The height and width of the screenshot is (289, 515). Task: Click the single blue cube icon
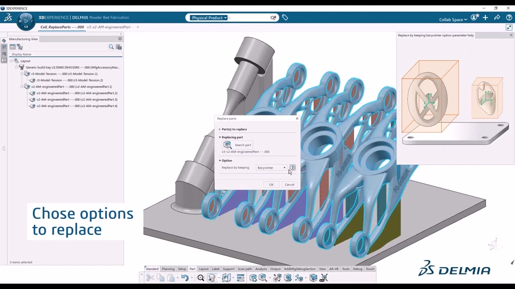(313, 278)
